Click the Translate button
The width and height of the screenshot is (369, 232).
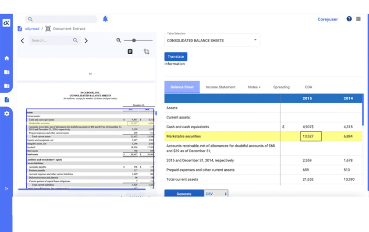176,56
